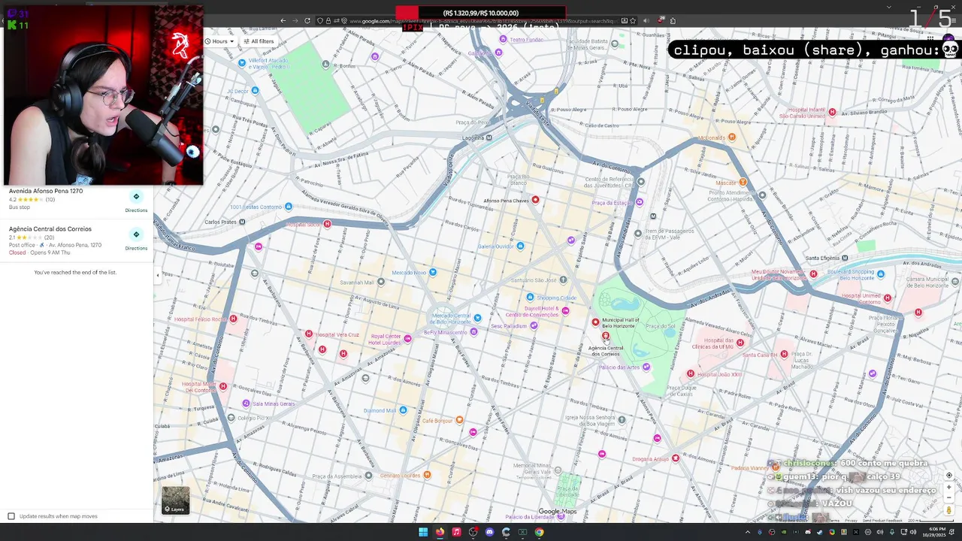Zoom out of the map
The image size is (962, 541).
pos(948,497)
